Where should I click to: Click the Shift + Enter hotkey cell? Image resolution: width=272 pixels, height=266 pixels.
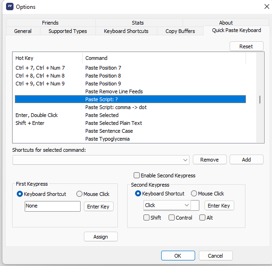coord(30,123)
